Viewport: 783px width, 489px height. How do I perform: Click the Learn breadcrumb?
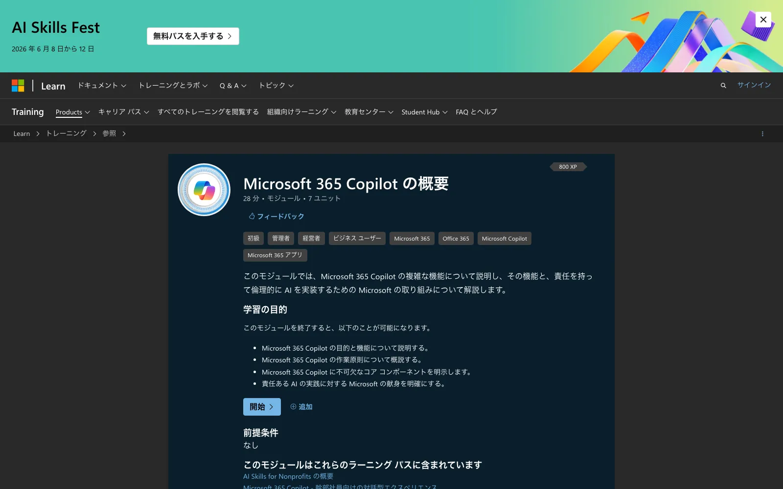(22, 133)
